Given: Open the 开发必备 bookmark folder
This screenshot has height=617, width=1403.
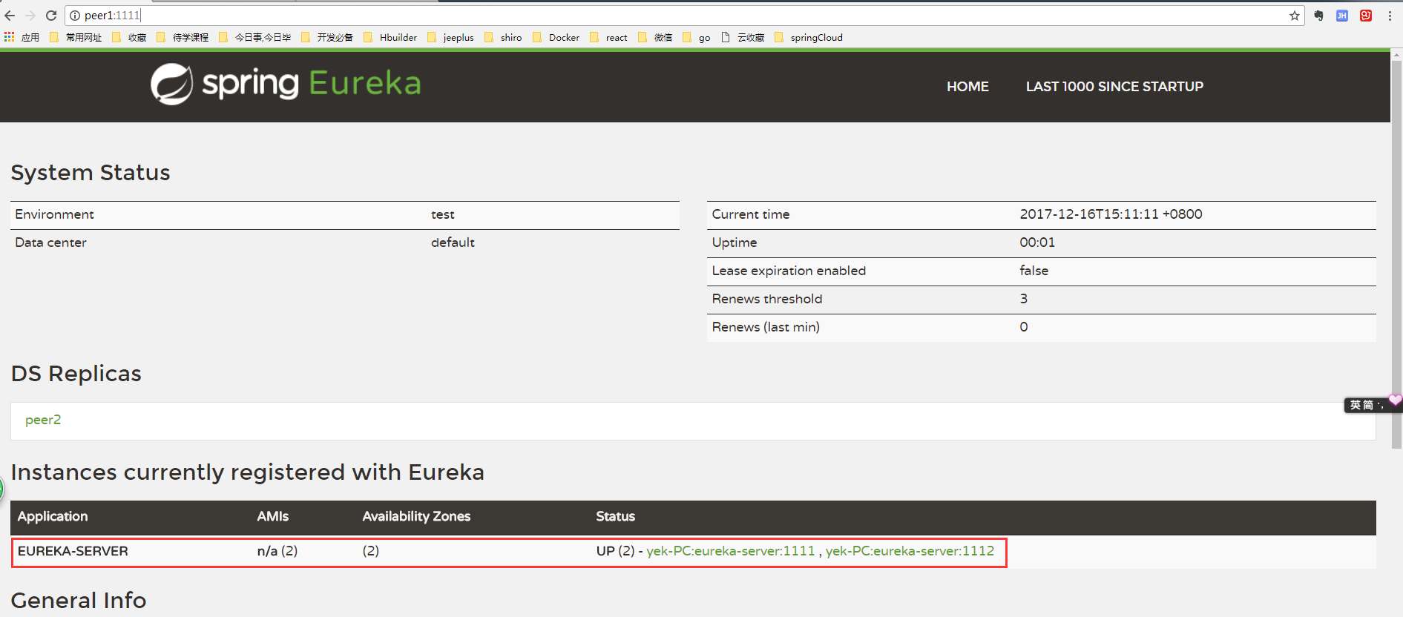Looking at the screenshot, I should click(x=327, y=37).
